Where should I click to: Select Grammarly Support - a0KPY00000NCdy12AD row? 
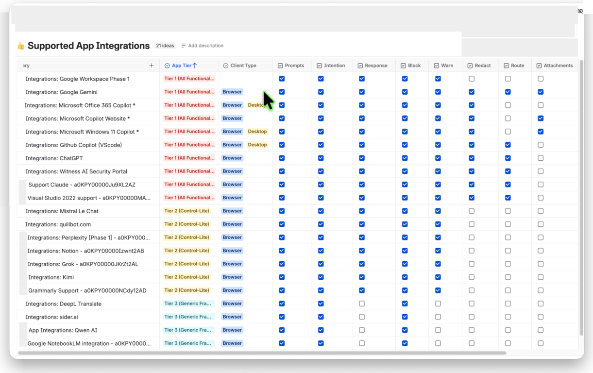tap(87, 290)
